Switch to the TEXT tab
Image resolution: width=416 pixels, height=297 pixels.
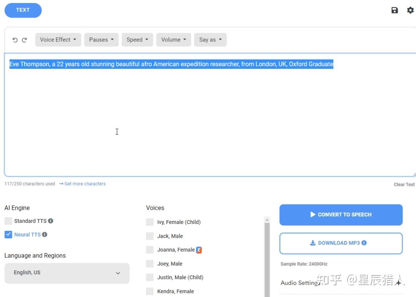point(23,10)
